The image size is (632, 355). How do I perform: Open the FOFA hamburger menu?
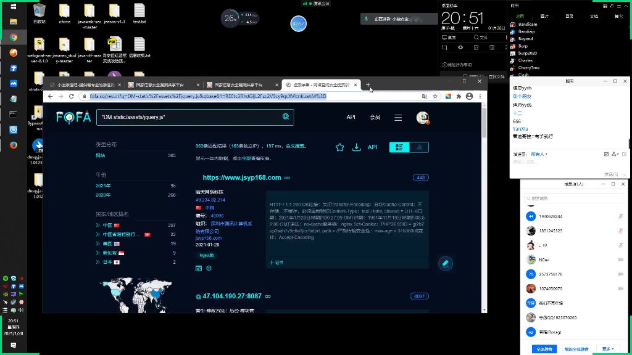(398, 118)
